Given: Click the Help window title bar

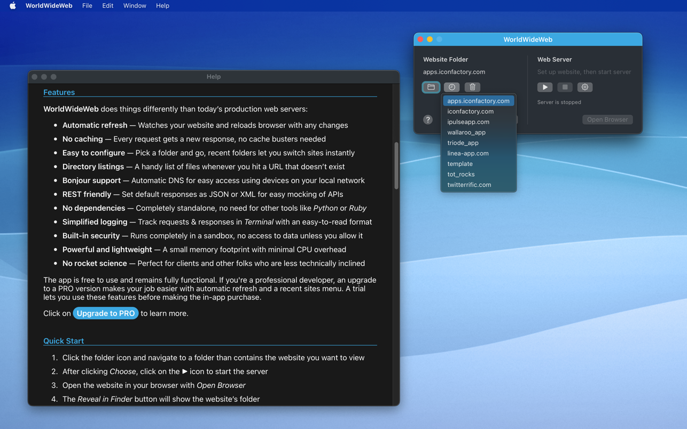Looking at the screenshot, I should tap(214, 77).
